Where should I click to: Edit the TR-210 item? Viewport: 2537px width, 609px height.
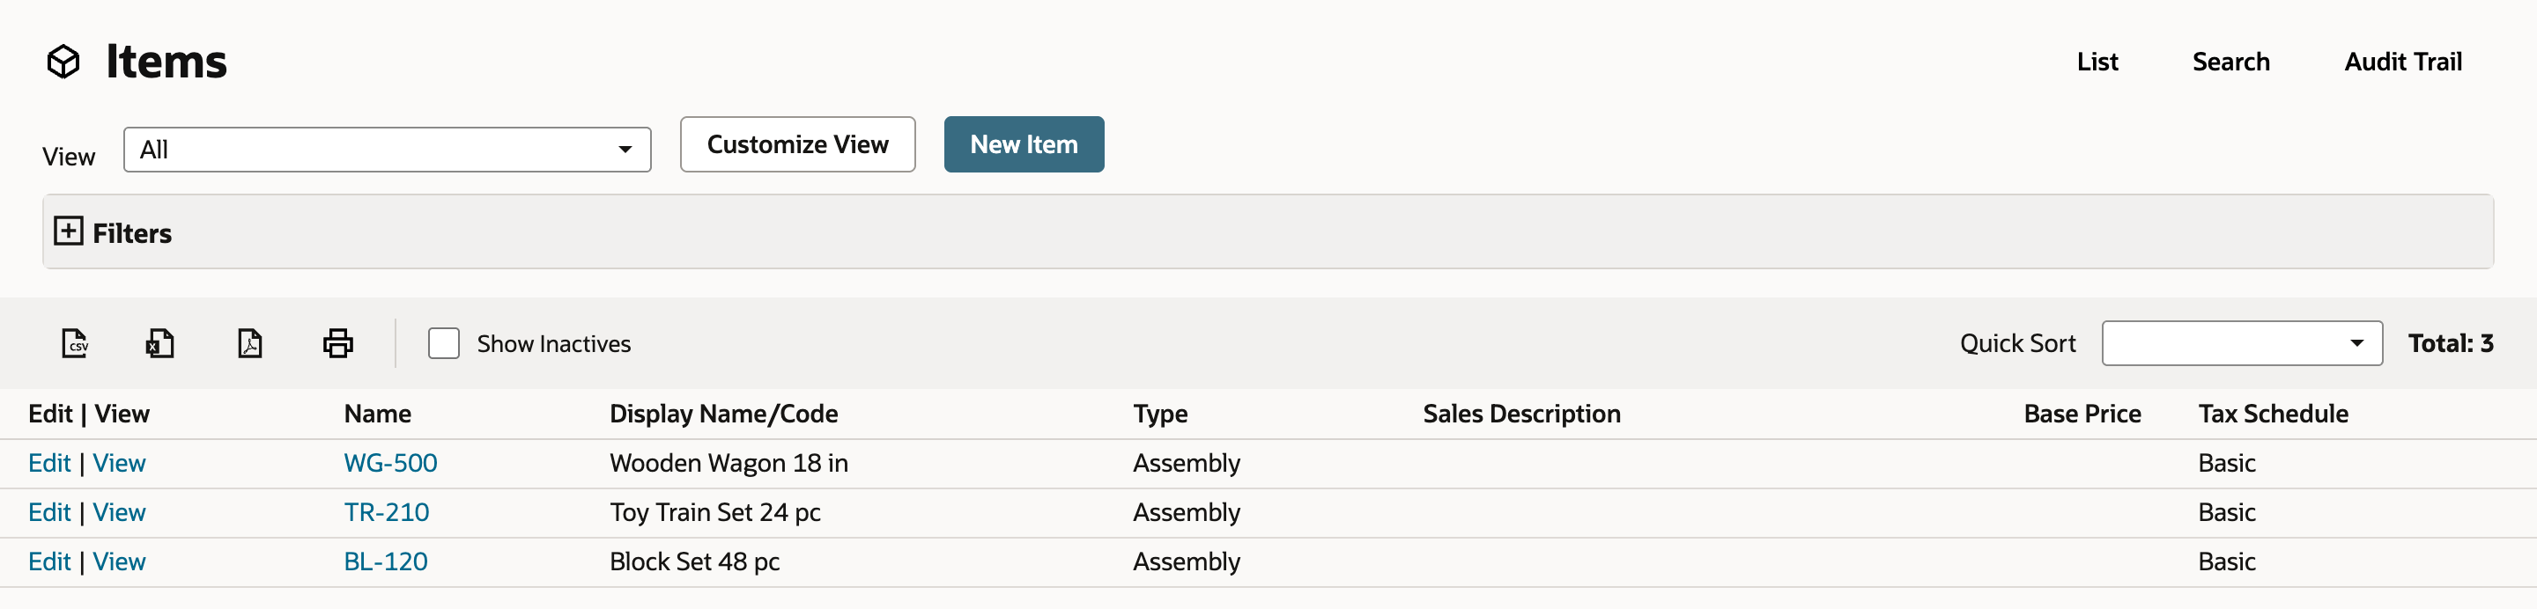[x=49, y=512]
